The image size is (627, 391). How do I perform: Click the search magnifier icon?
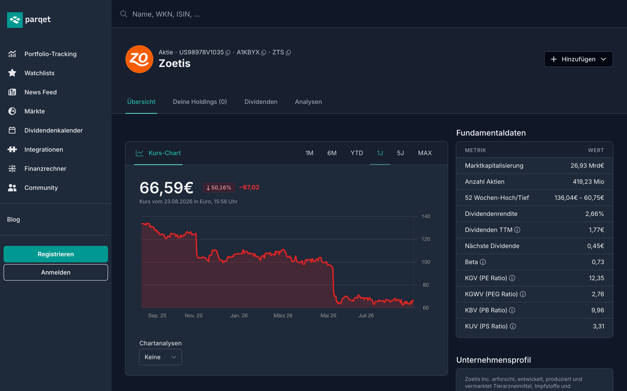[x=124, y=14]
